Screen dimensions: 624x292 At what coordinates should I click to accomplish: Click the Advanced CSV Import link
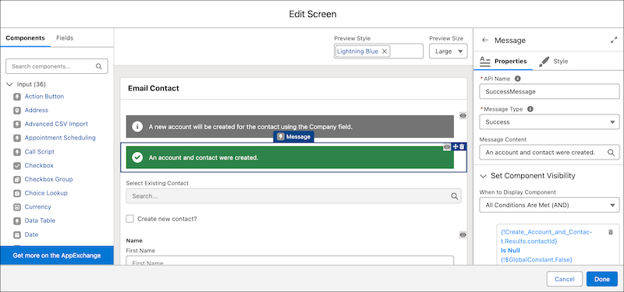pos(56,124)
